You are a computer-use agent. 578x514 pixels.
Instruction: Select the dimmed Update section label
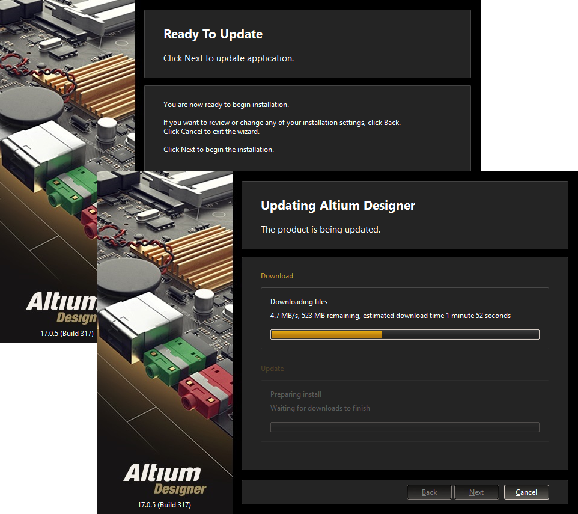coord(272,369)
